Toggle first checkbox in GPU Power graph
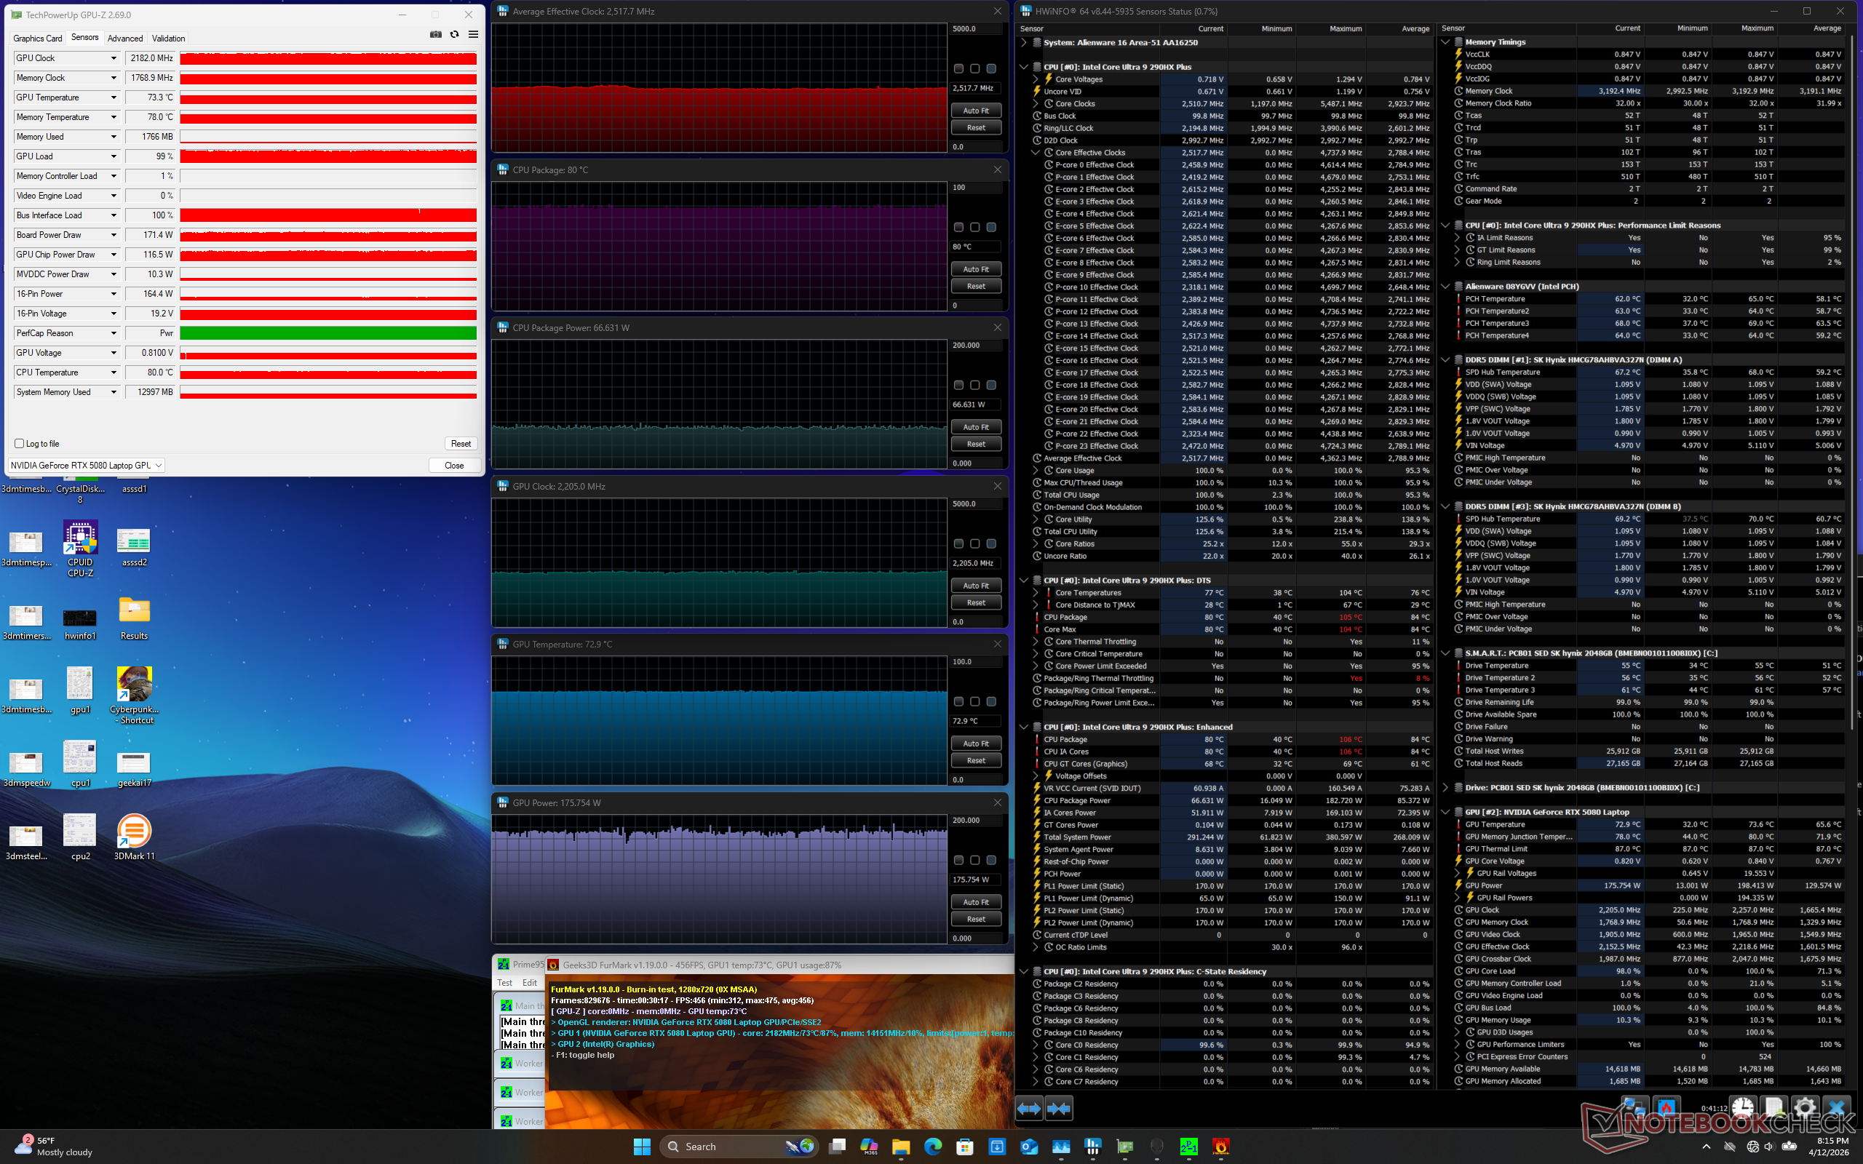This screenshot has width=1863, height=1164. (958, 860)
